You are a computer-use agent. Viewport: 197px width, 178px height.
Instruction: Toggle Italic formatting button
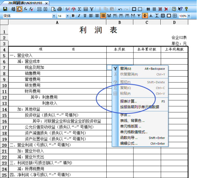coord(79,16)
